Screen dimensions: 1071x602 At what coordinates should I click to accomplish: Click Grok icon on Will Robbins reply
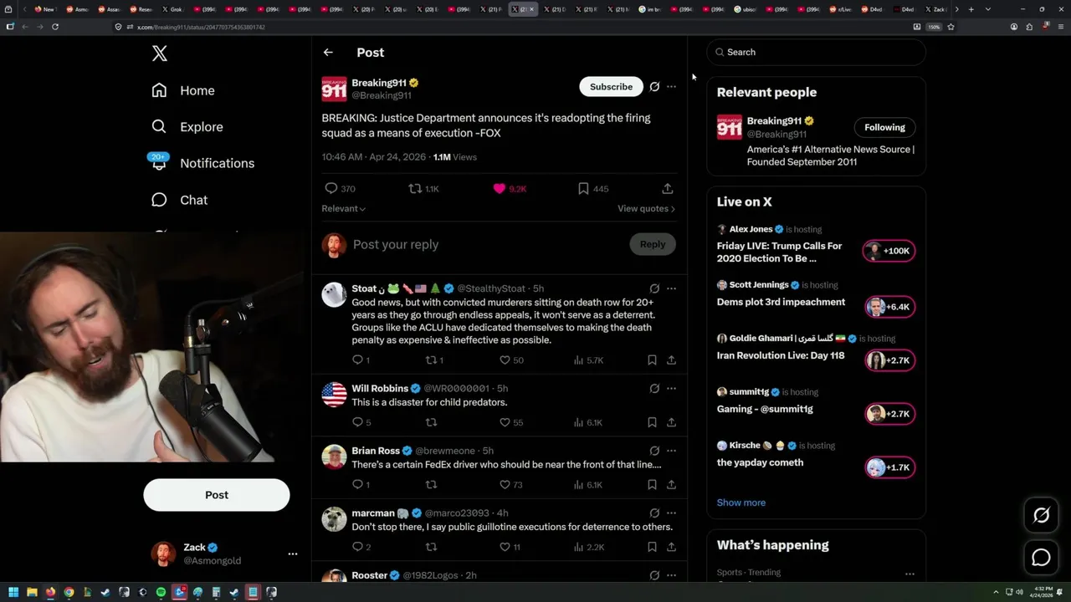coord(654,388)
